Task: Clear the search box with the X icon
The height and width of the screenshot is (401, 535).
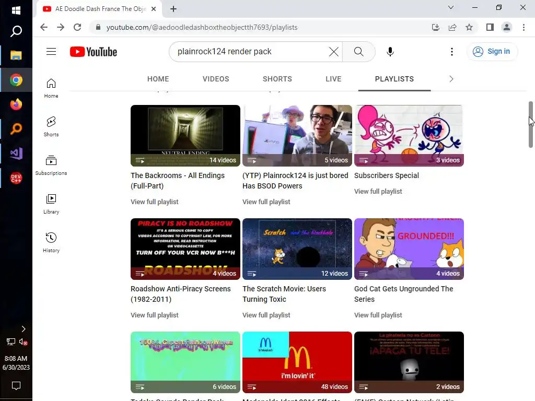Action: pyautogui.click(x=334, y=52)
